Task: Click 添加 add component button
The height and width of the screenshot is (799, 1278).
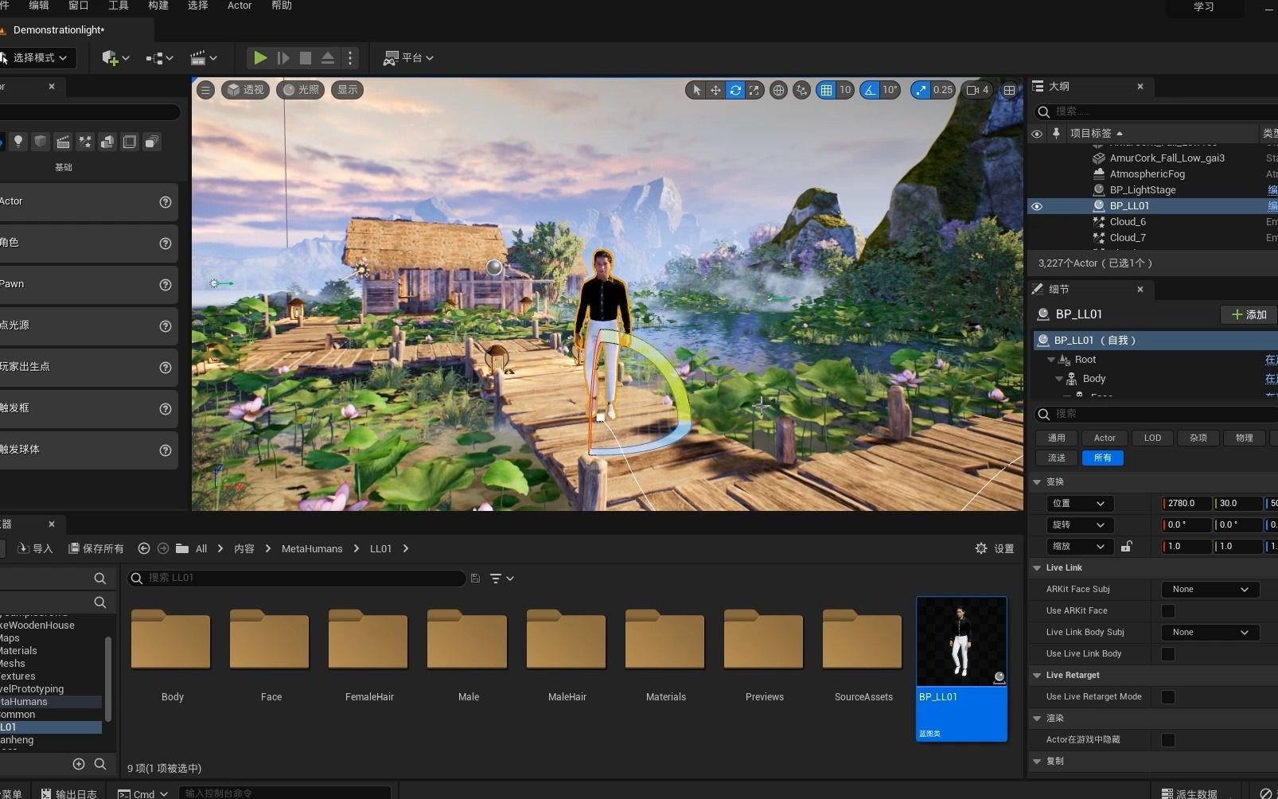Action: coord(1249,315)
